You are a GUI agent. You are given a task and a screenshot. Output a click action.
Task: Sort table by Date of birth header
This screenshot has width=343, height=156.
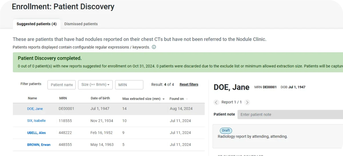pos(100,98)
